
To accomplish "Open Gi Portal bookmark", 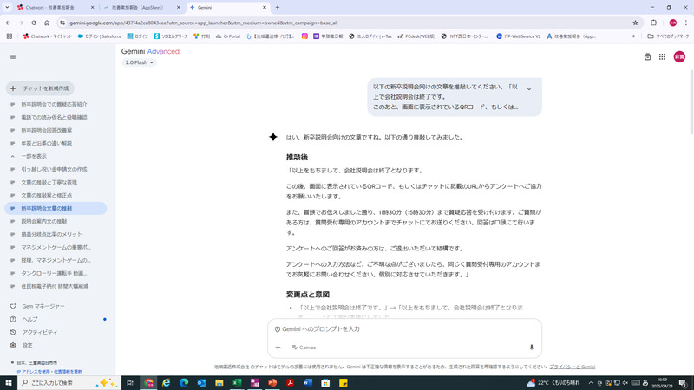I will pyautogui.click(x=227, y=36).
